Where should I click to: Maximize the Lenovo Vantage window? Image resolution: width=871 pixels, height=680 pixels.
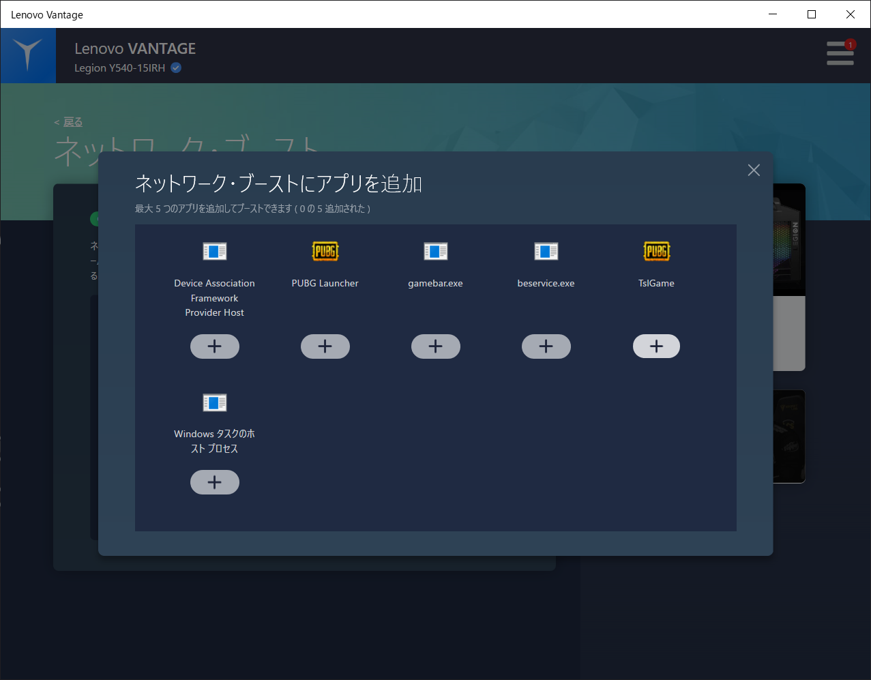click(x=812, y=14)
